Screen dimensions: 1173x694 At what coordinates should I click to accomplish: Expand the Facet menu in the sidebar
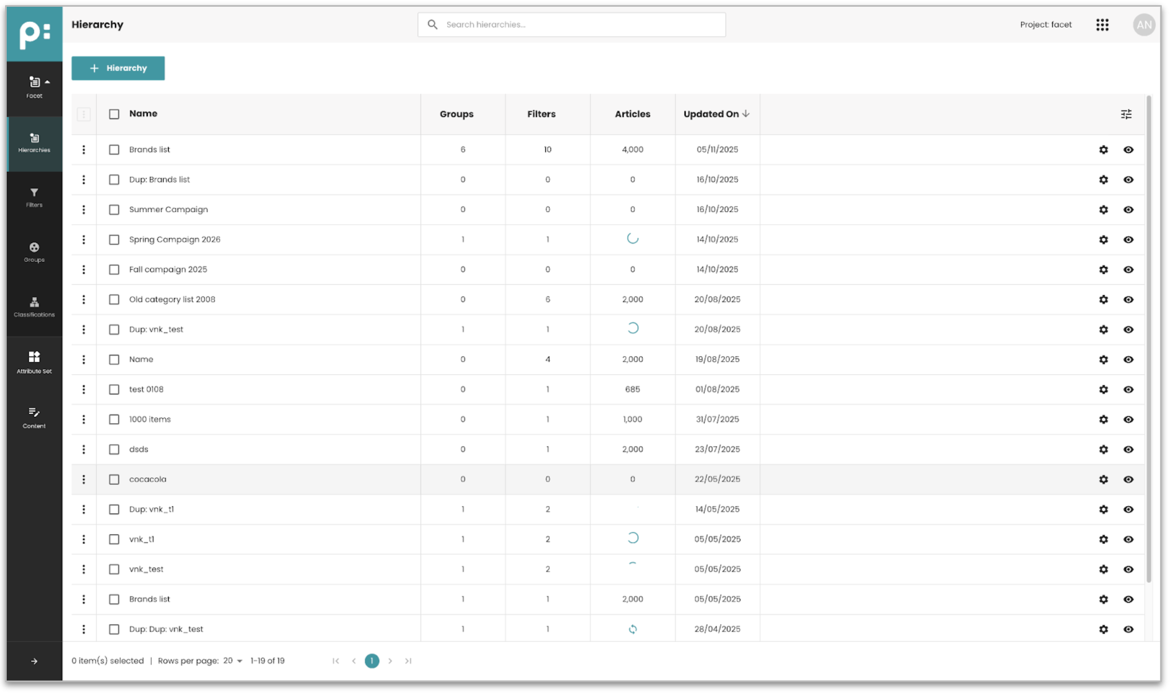click(x=35, y=87)
